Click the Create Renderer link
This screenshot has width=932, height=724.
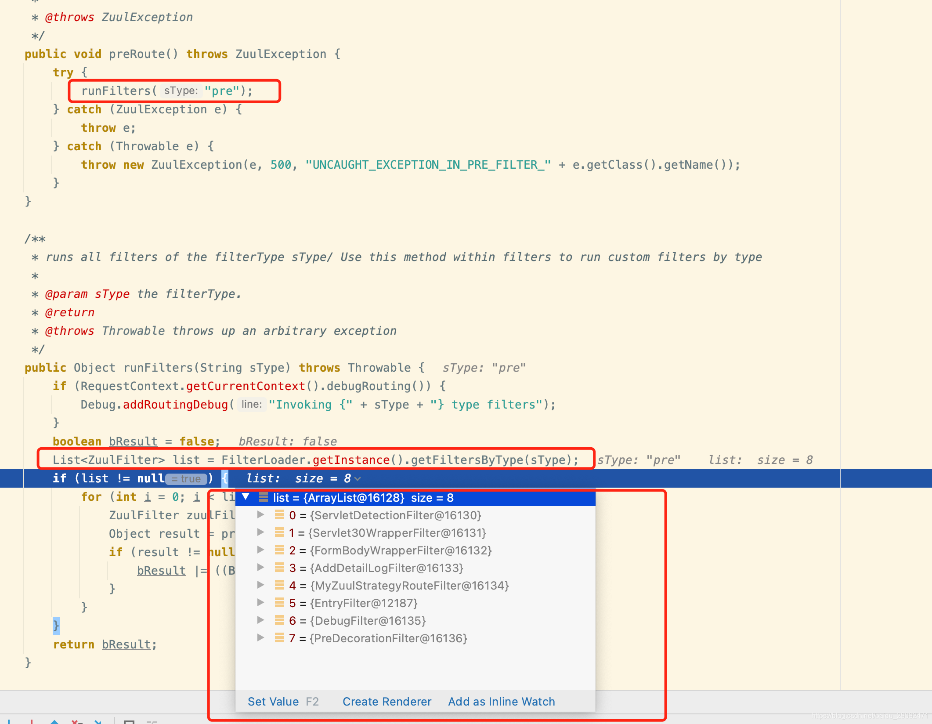[387, 702]
